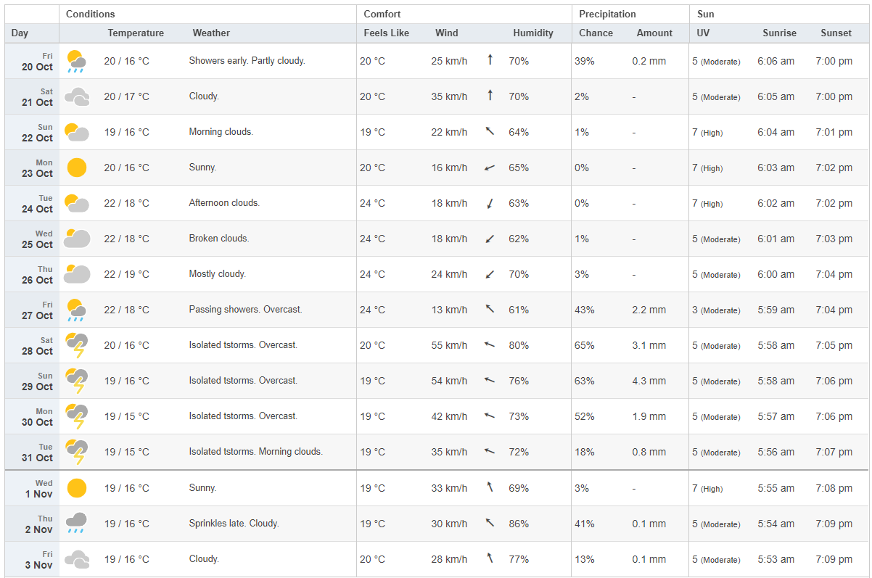The width and height of the screenshot is (872, 578).
Task: Click the showers icon for Fri 20 Oct
Action: pyautogui.click(x=76, y=62)
